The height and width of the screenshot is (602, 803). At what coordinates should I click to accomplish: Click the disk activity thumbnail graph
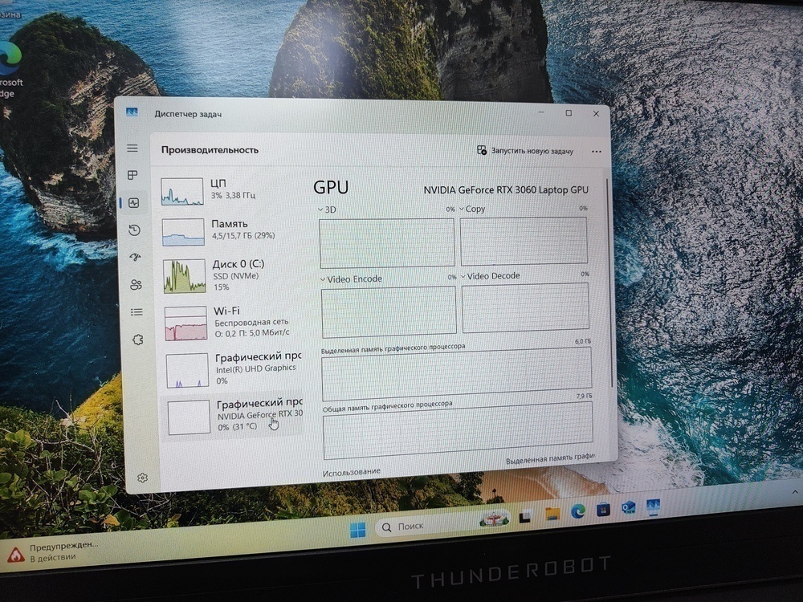click(x=185, y=276)
